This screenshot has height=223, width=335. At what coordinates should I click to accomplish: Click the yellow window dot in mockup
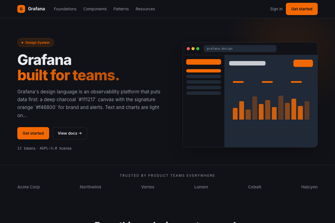193,49
